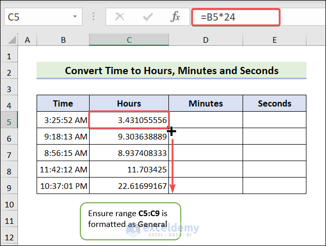
Task: Select column B header
Action: pos(63,40)
